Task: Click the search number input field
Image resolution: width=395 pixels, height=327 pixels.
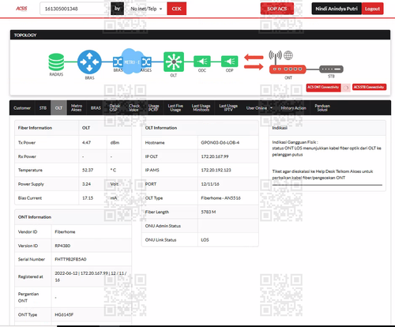Action: point(75,9)
